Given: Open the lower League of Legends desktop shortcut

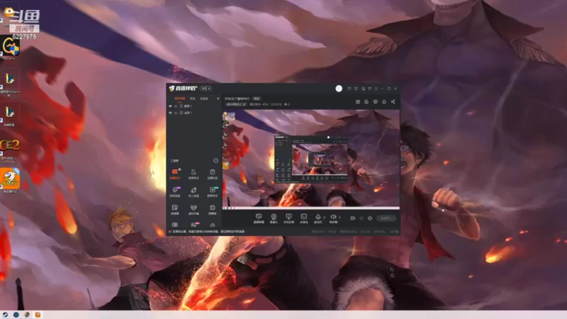Looking at the screenshot, I should 9,115.
